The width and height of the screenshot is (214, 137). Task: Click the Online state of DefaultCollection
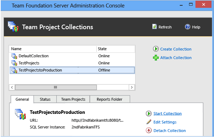point(104,56)
